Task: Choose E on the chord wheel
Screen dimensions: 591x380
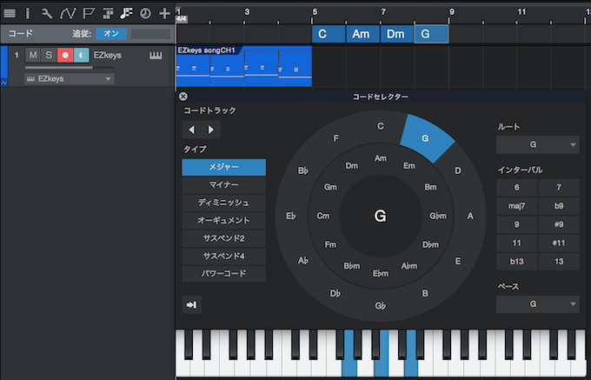Action: 458,261
